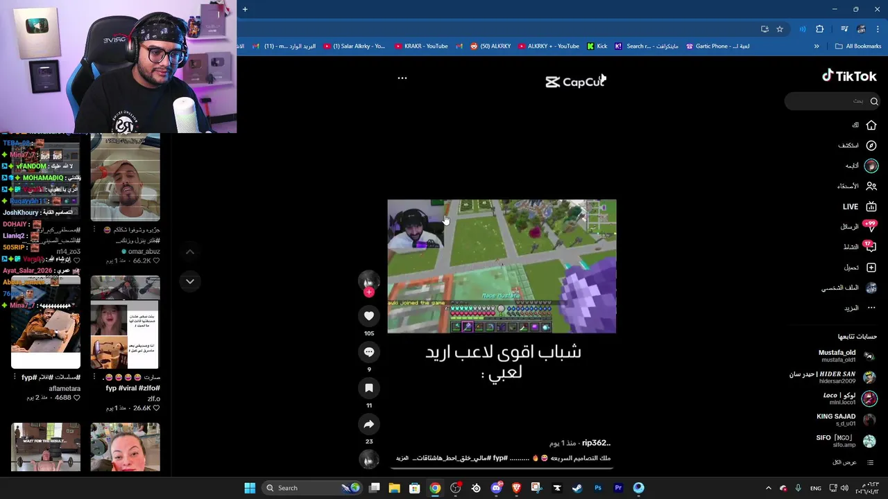Open the Explore compass icon in TikTok sidebar

tap(871, 146)
